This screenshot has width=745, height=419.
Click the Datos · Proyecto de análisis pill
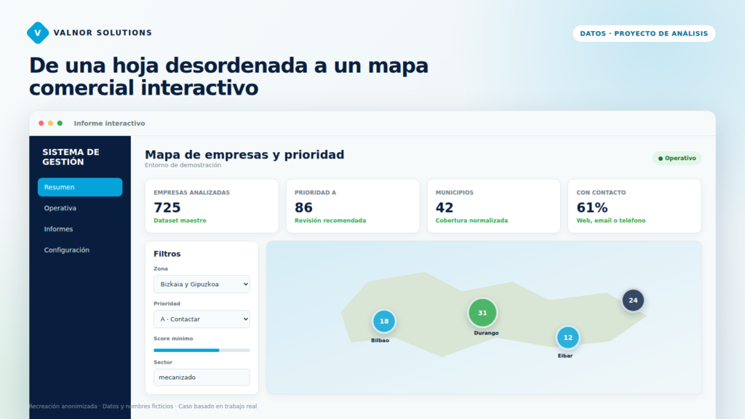coord(644,33)
